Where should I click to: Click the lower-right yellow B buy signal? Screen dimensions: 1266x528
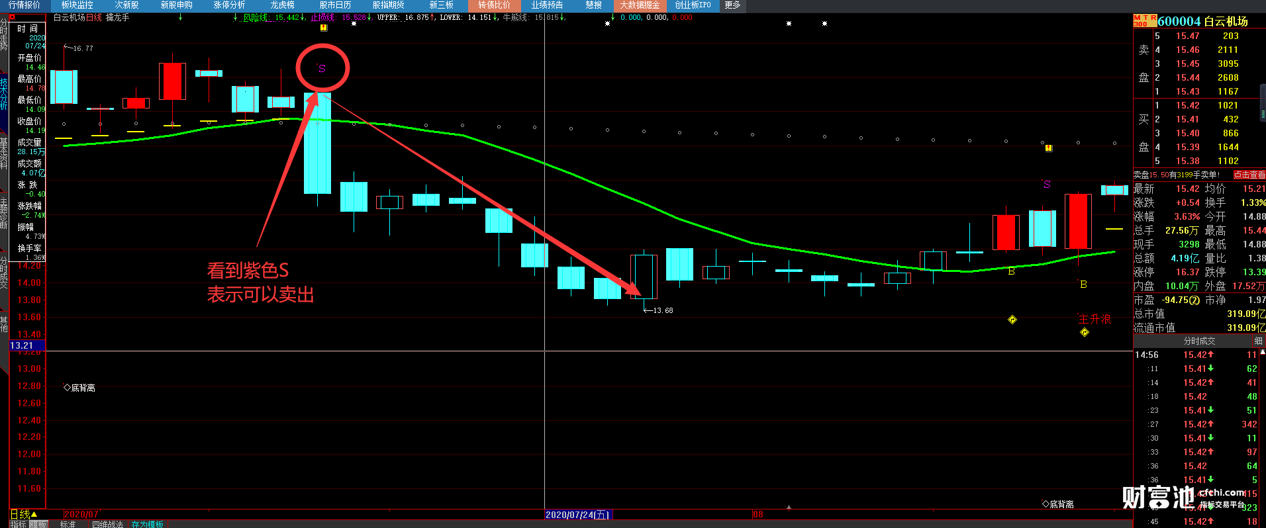tap(1083, 285)
